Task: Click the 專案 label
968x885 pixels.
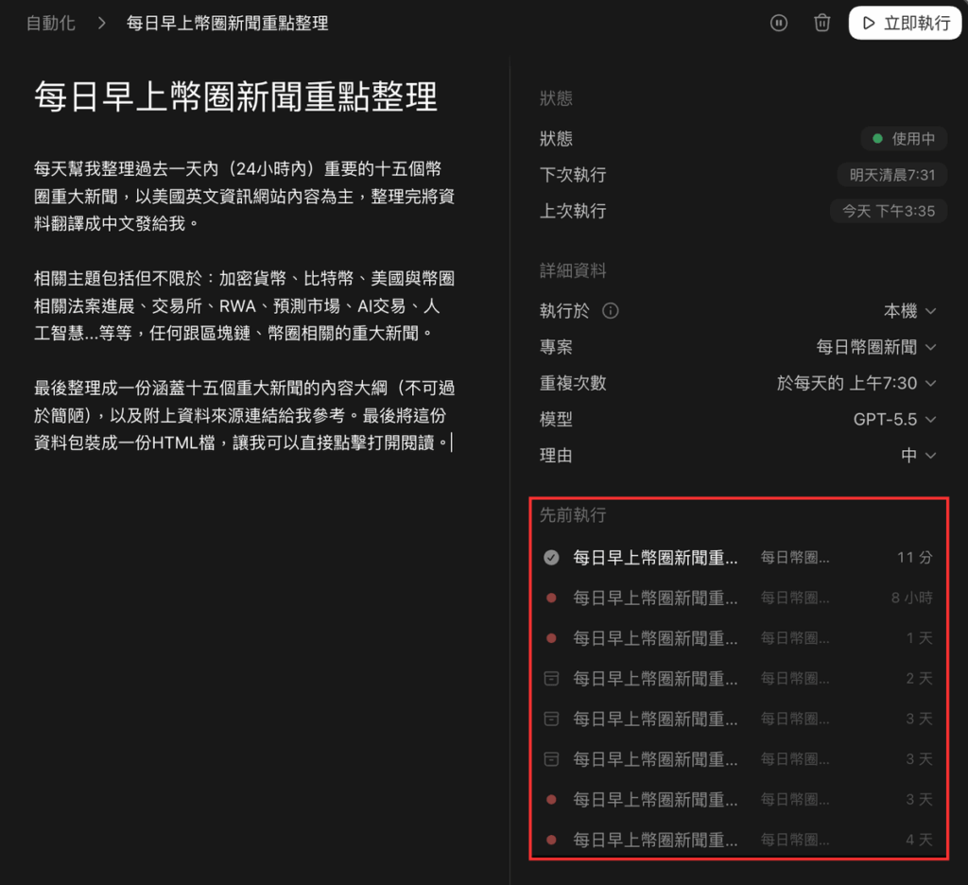Action: [556, 347]
